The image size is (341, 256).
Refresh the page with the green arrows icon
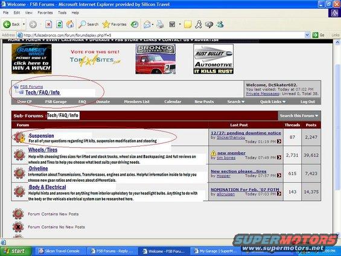[59, 24]
